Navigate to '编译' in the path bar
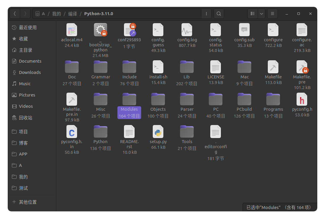325x220 pixels. point(73,14)
